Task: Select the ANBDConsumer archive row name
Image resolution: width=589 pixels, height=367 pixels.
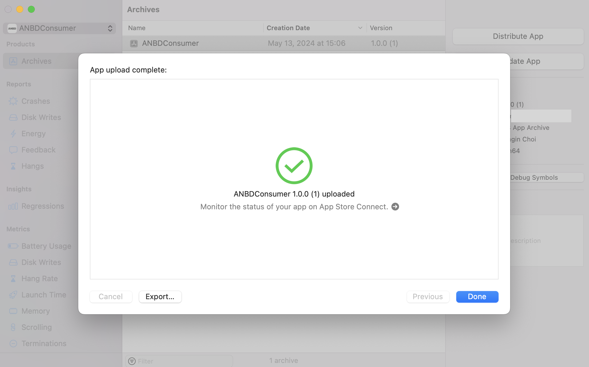Action: (x=170, y=43)
